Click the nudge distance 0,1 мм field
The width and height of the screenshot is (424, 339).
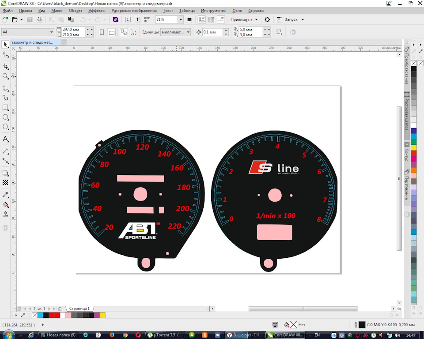[x=212, y=32]
